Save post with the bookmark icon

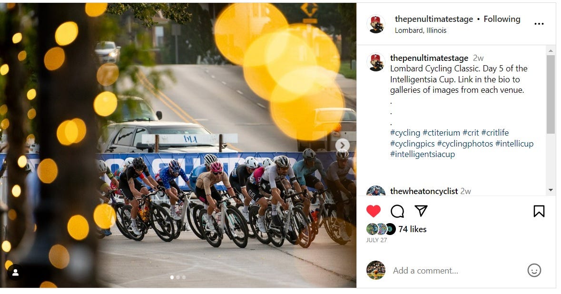[x=539, y=211]
